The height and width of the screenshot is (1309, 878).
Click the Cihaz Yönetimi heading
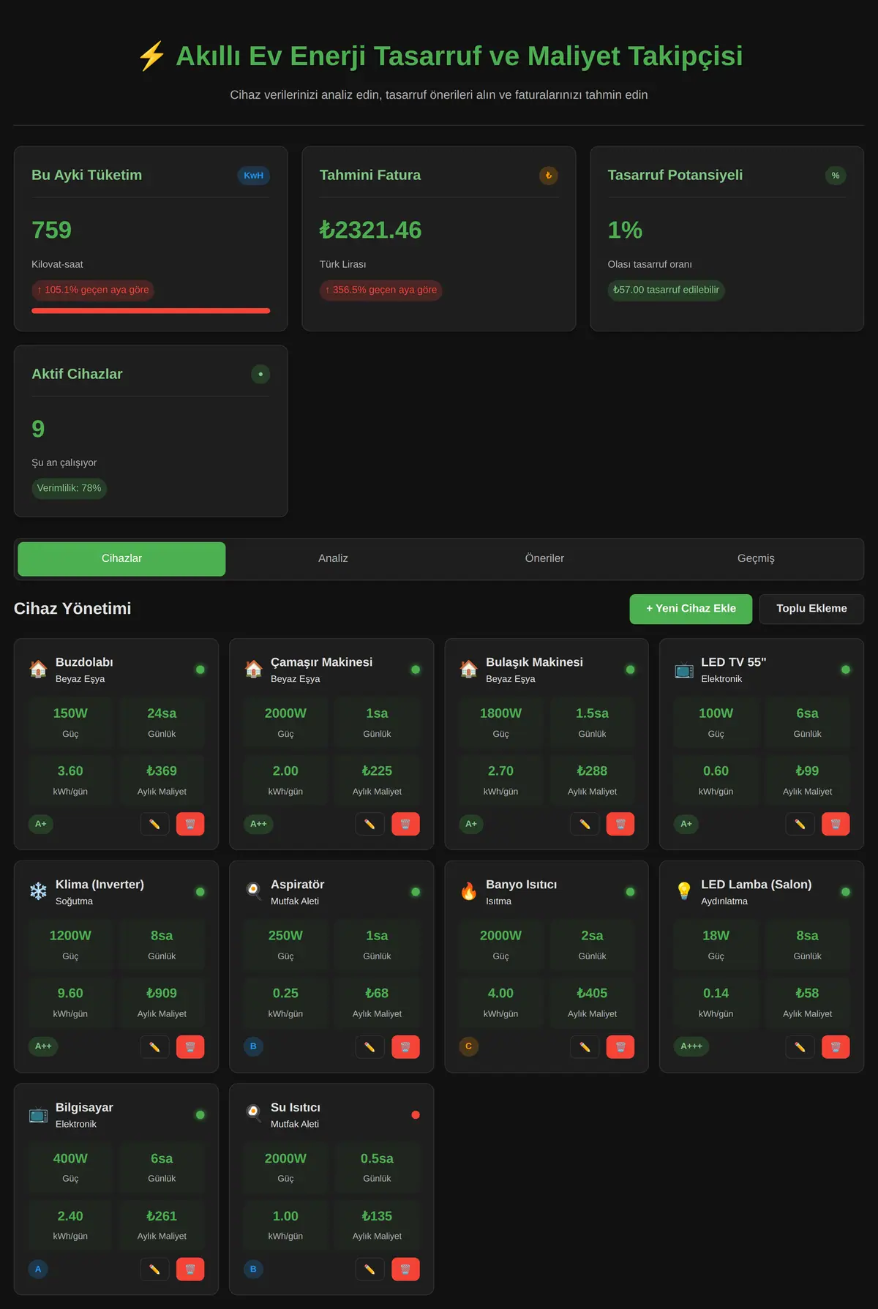tap(72, 609)
